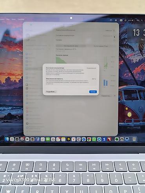Open Spotlight search in the menu bar
Image resolution: width=145 pixels, height=193 pixels.
[142, 20]
